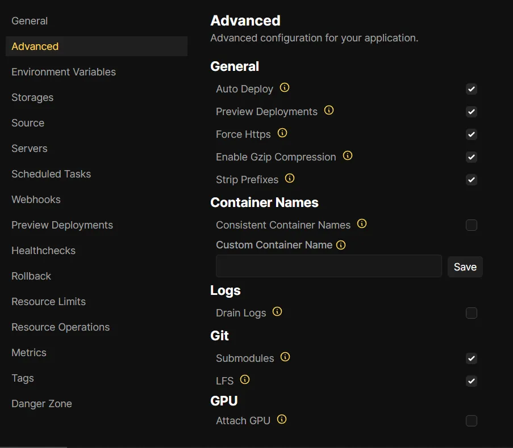Click the info icon next to Preview Deployments setting
513x448 pixels.
(x=329, y=111)
